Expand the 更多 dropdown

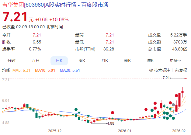click(x=175, y=61)
